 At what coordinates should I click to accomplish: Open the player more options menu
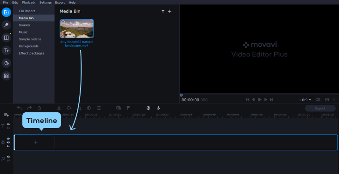pyautogui.click(x=334, y=99)
